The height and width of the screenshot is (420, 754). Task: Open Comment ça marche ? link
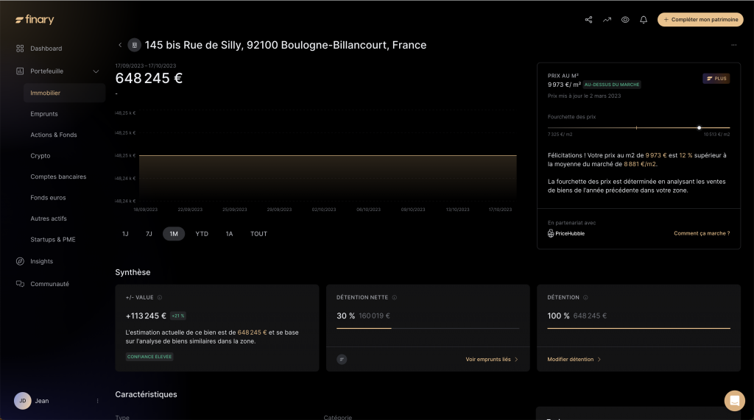702,234
